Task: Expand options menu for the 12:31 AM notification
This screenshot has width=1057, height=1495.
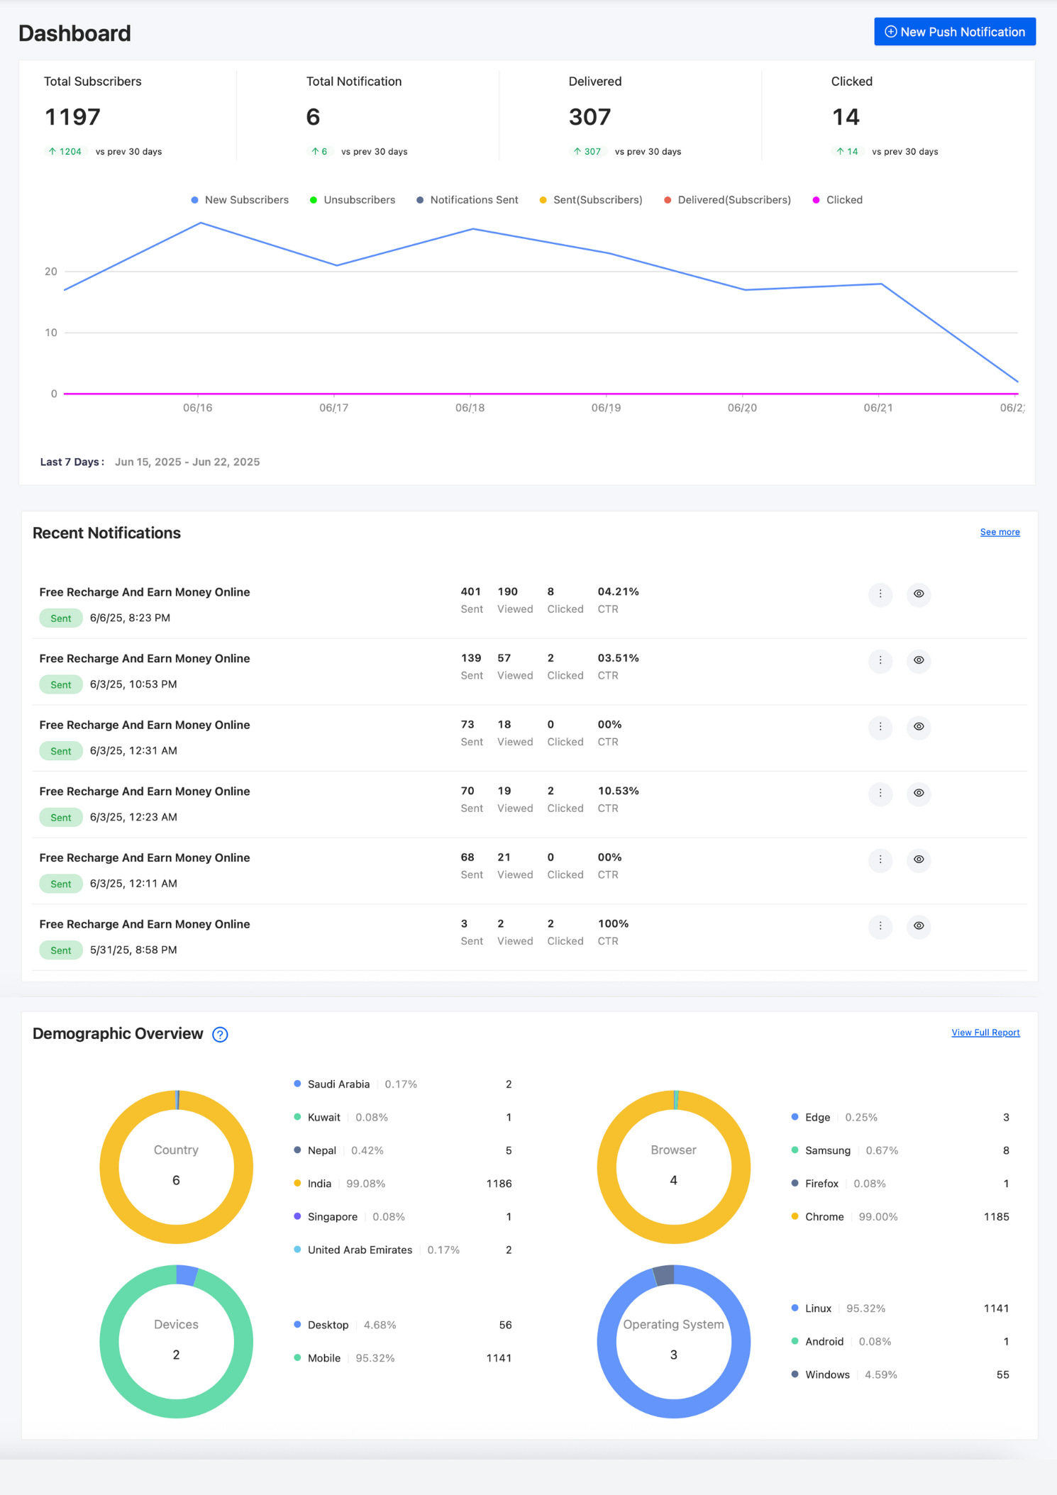Action: click(x=880, y=726)
